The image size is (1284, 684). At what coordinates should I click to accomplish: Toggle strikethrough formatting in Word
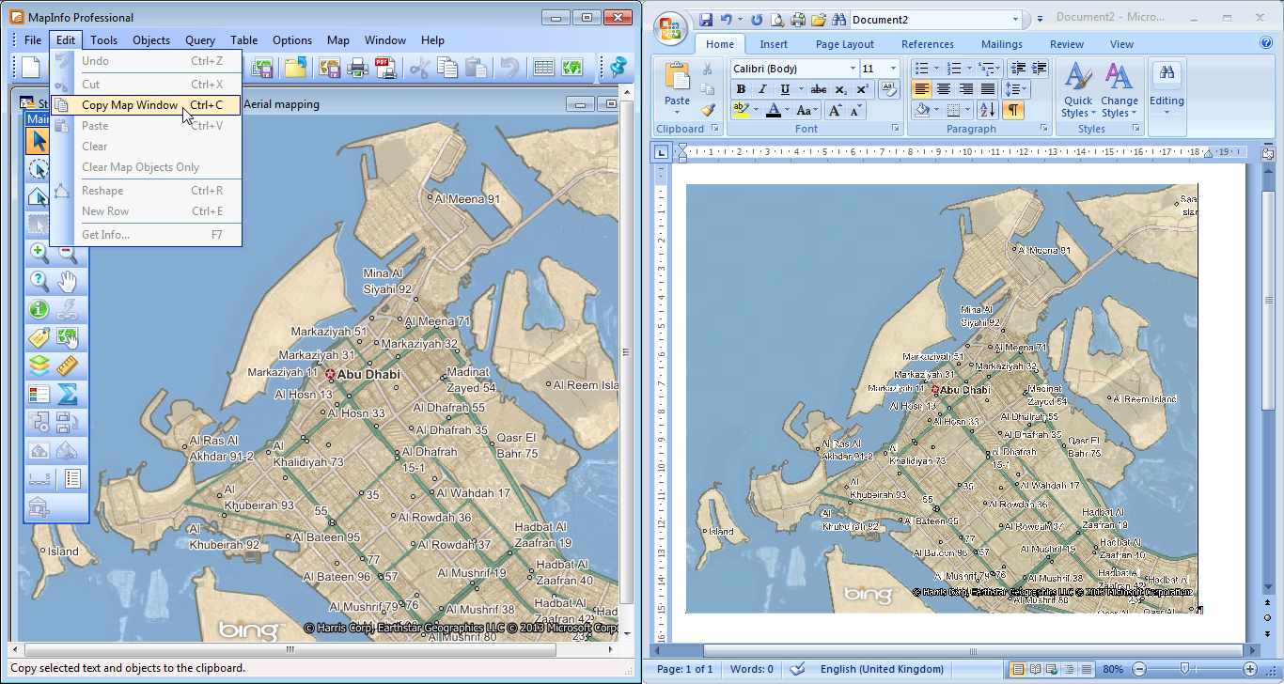click(x=819, y=89)
